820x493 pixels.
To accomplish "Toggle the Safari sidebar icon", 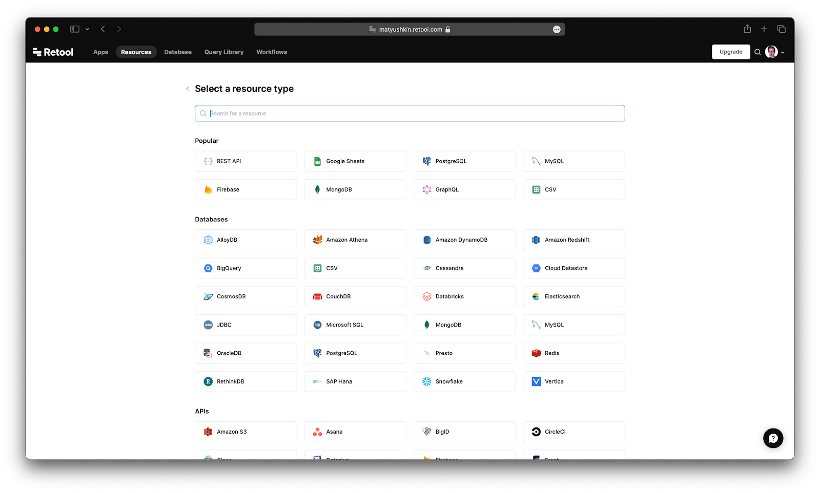I will pyautogui.click(x=75, y=29).
